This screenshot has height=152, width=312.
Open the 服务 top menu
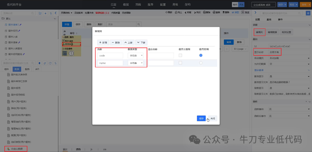click(151, 5)
